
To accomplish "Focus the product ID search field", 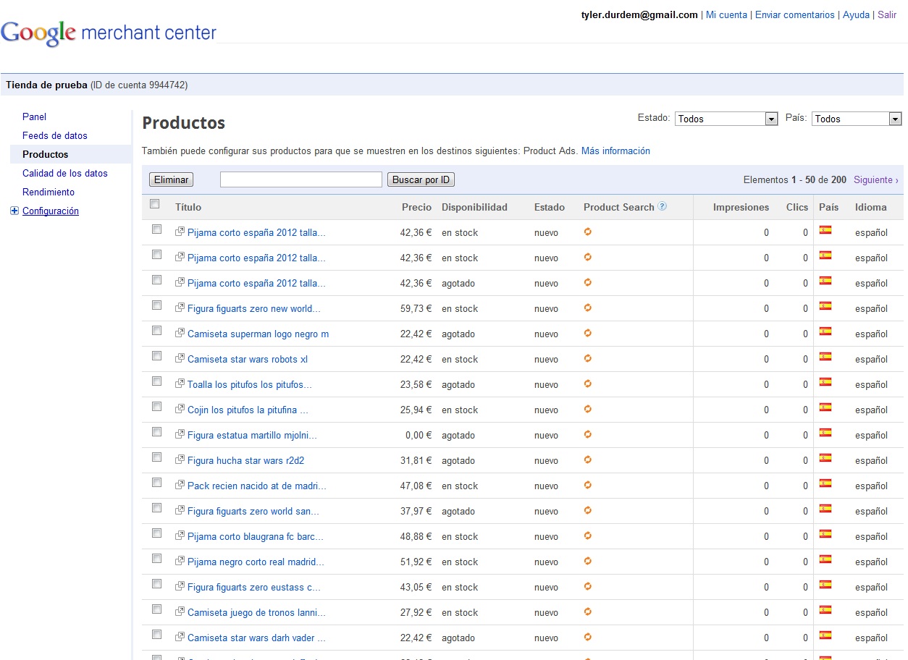I will point(301,179).
